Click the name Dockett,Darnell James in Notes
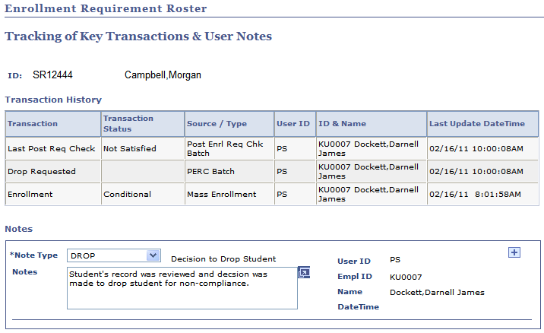This screenshot has height=333, width=544. click(x=437, y=293)
